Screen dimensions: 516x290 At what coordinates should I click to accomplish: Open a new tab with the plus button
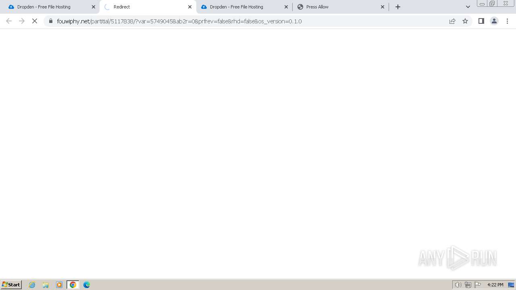click(398, 7)
